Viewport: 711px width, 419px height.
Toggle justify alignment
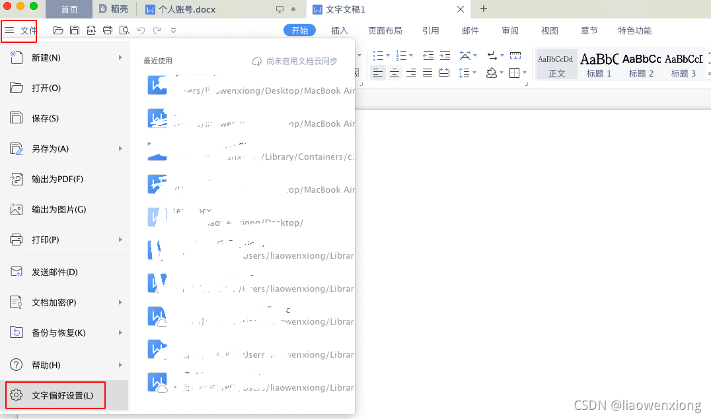428,73
